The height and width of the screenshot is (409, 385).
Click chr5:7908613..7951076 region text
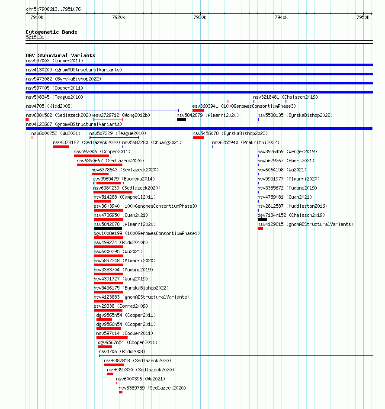54,10
